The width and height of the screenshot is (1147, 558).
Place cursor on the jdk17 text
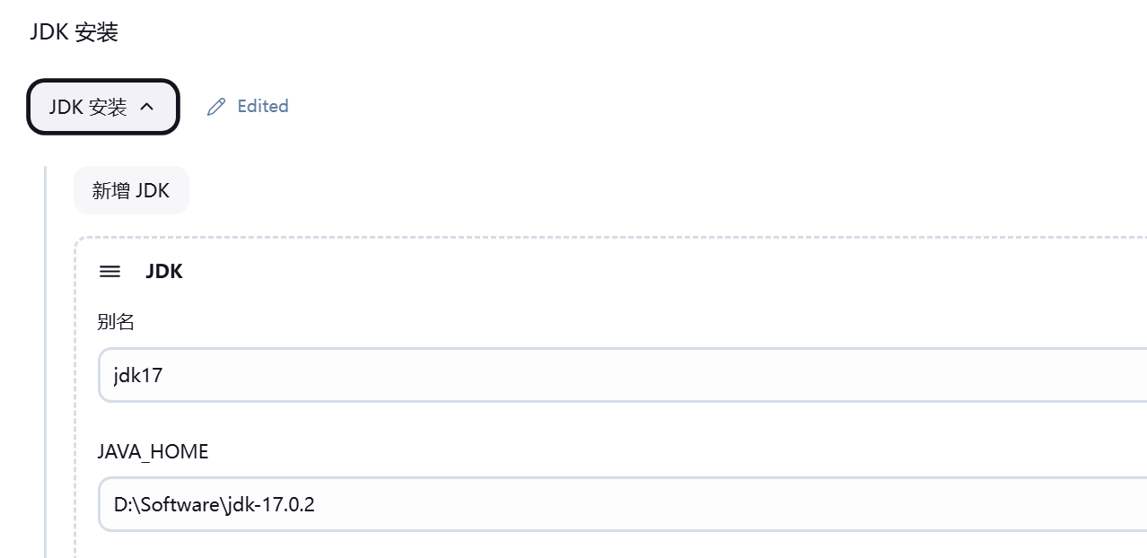138,375
